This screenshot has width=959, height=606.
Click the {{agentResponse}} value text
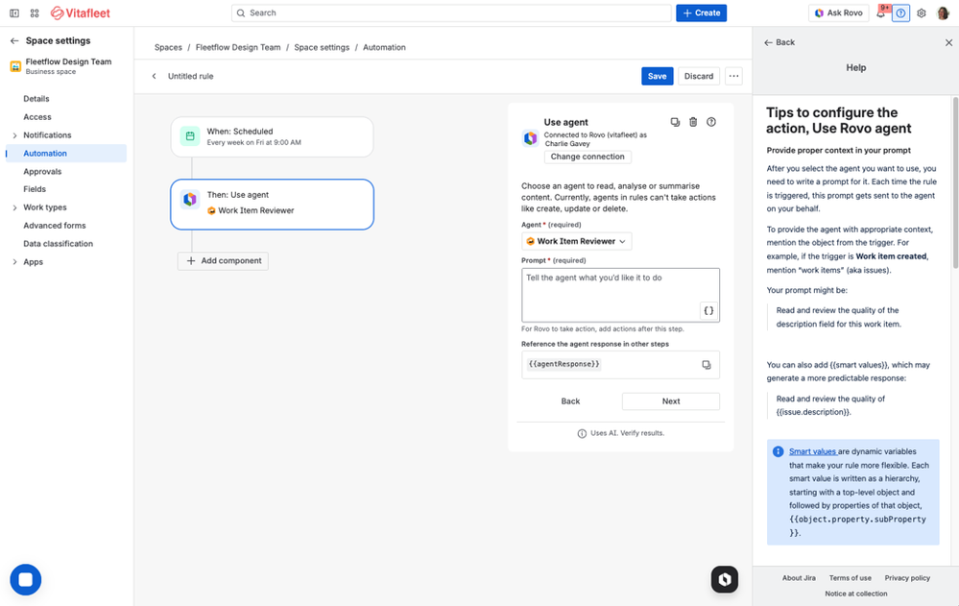(x=563, y=364)
